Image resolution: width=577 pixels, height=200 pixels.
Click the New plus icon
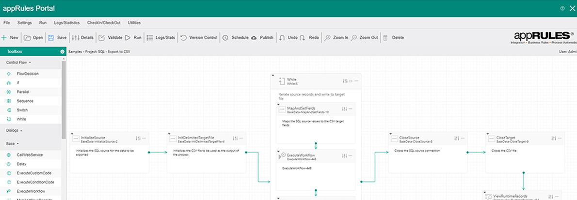click(4, 37)
